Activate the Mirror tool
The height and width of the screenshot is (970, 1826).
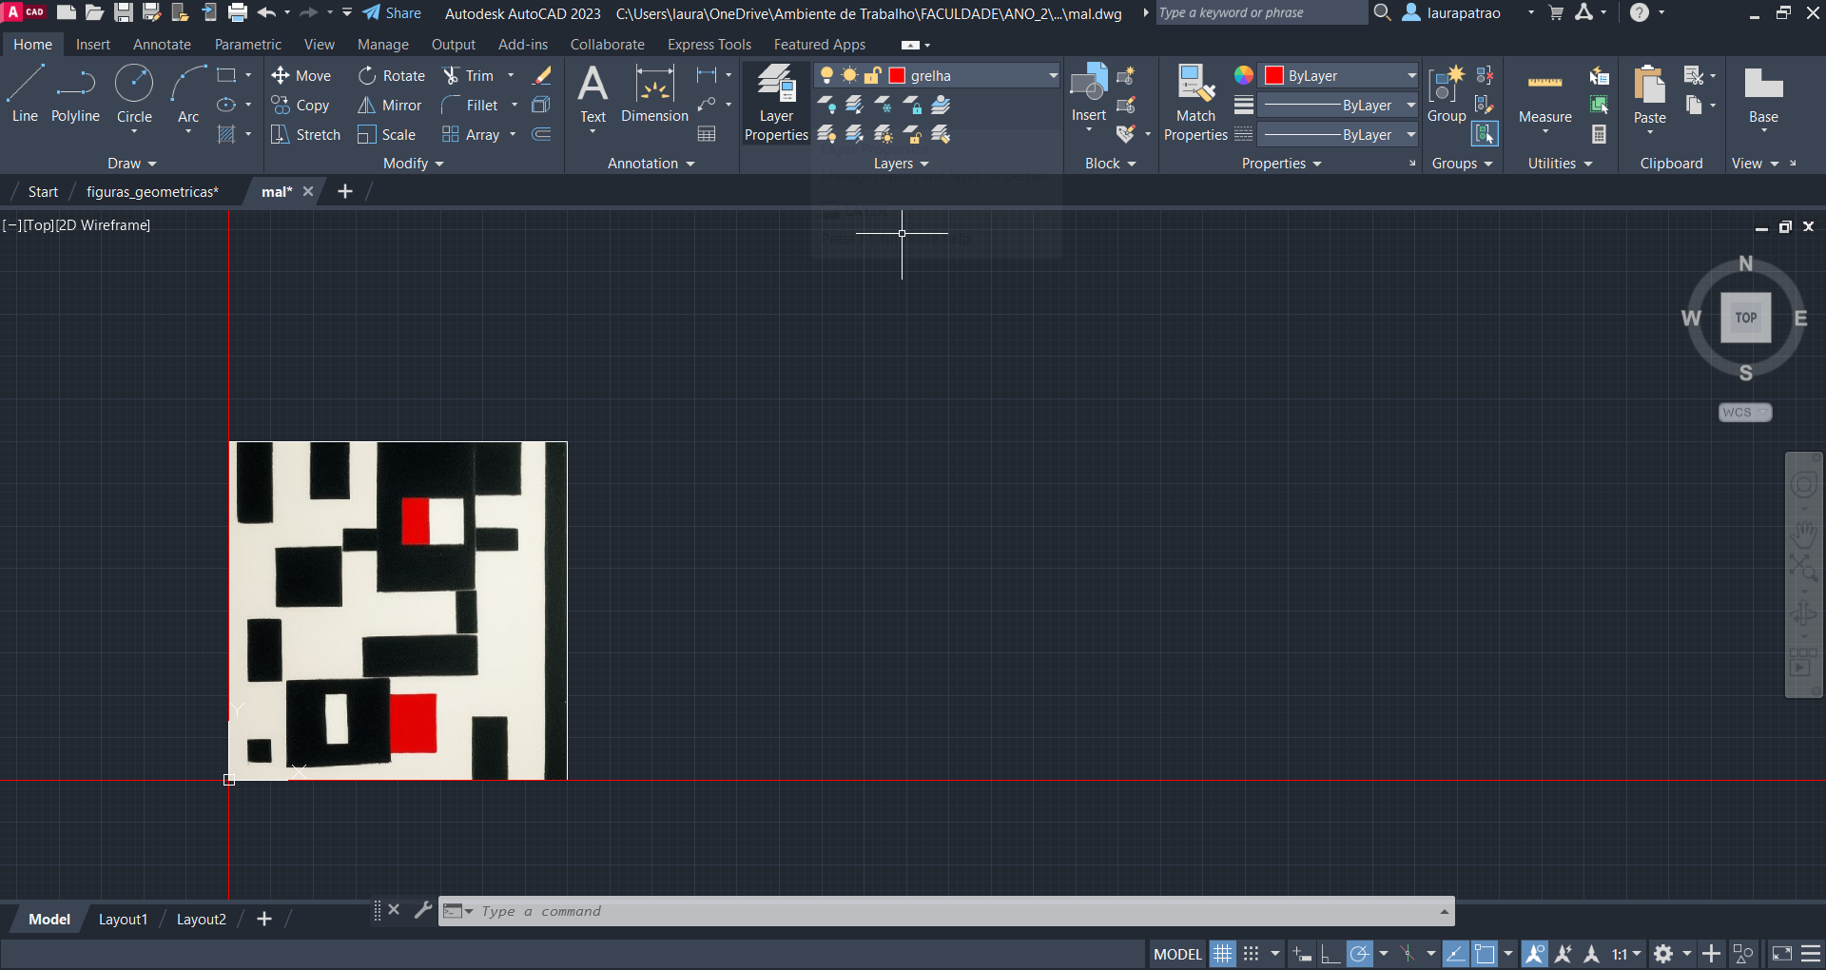(x=389, y=106)
